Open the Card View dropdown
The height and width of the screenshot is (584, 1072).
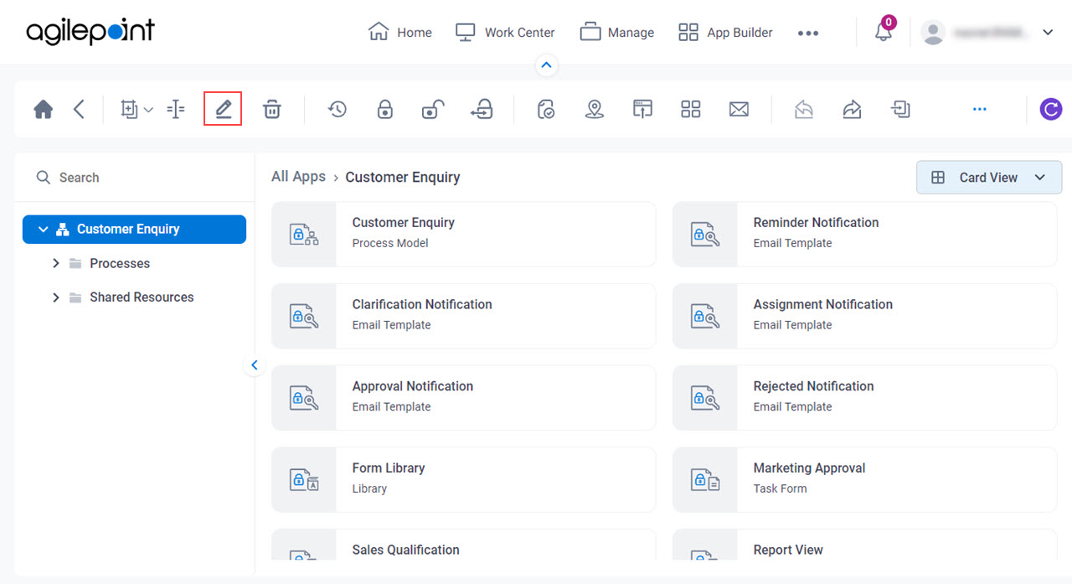tap(989, 178)
